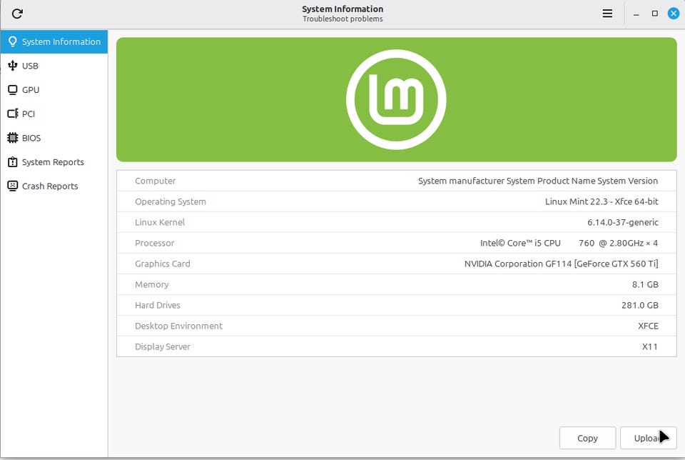Maximize the System Information window
685x460 pixels.
654,14
